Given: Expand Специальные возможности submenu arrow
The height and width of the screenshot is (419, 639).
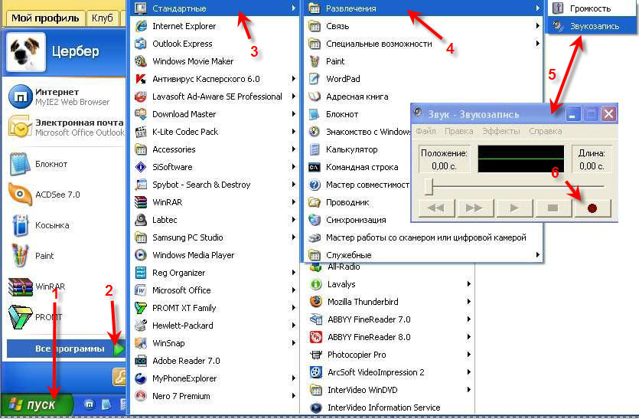Looking at the screenshot, I should click(x=538, y=43).
